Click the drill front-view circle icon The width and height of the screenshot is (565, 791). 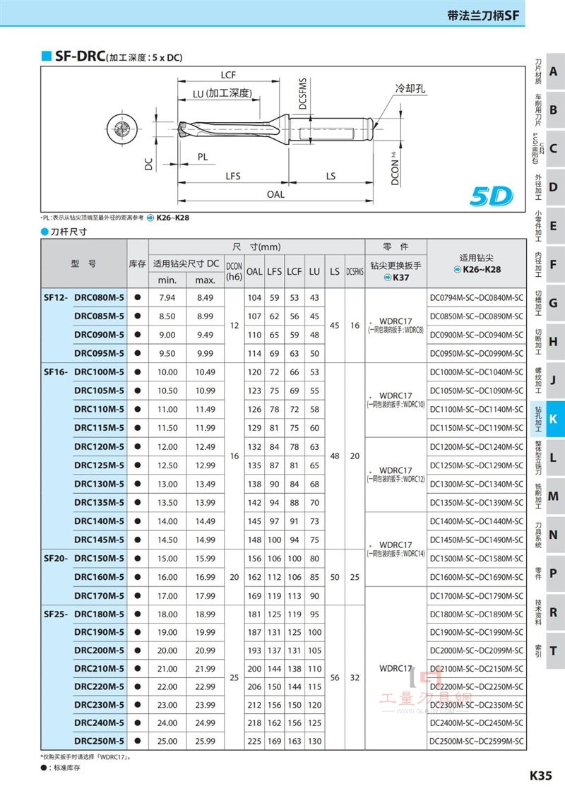[x=121, y=129]
